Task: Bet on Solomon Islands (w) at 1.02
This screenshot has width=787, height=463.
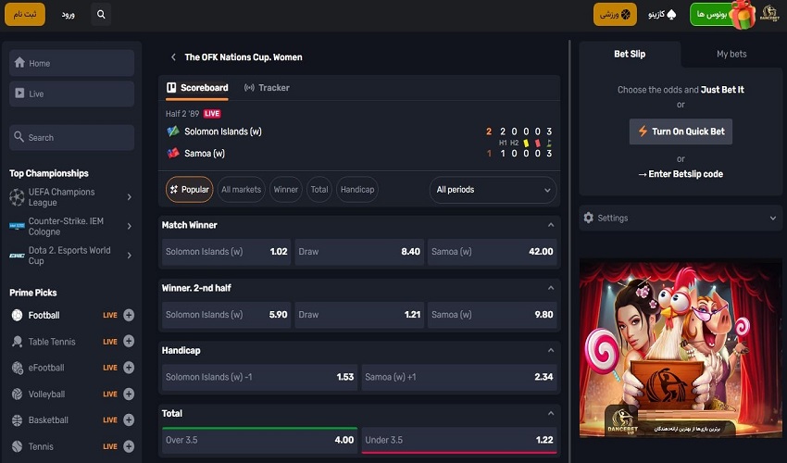Action: pyautogui.click(x=226, y=252)
